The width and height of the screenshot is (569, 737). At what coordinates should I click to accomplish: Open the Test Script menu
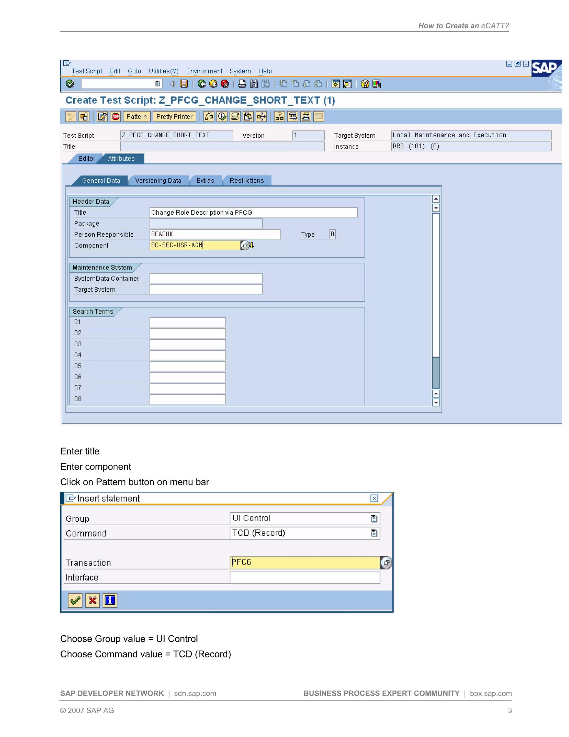click(x=87, y=71)
